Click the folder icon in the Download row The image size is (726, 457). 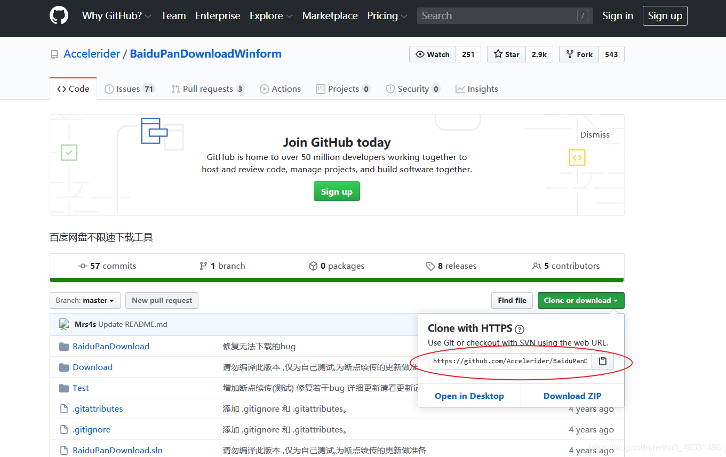point(64,367)
